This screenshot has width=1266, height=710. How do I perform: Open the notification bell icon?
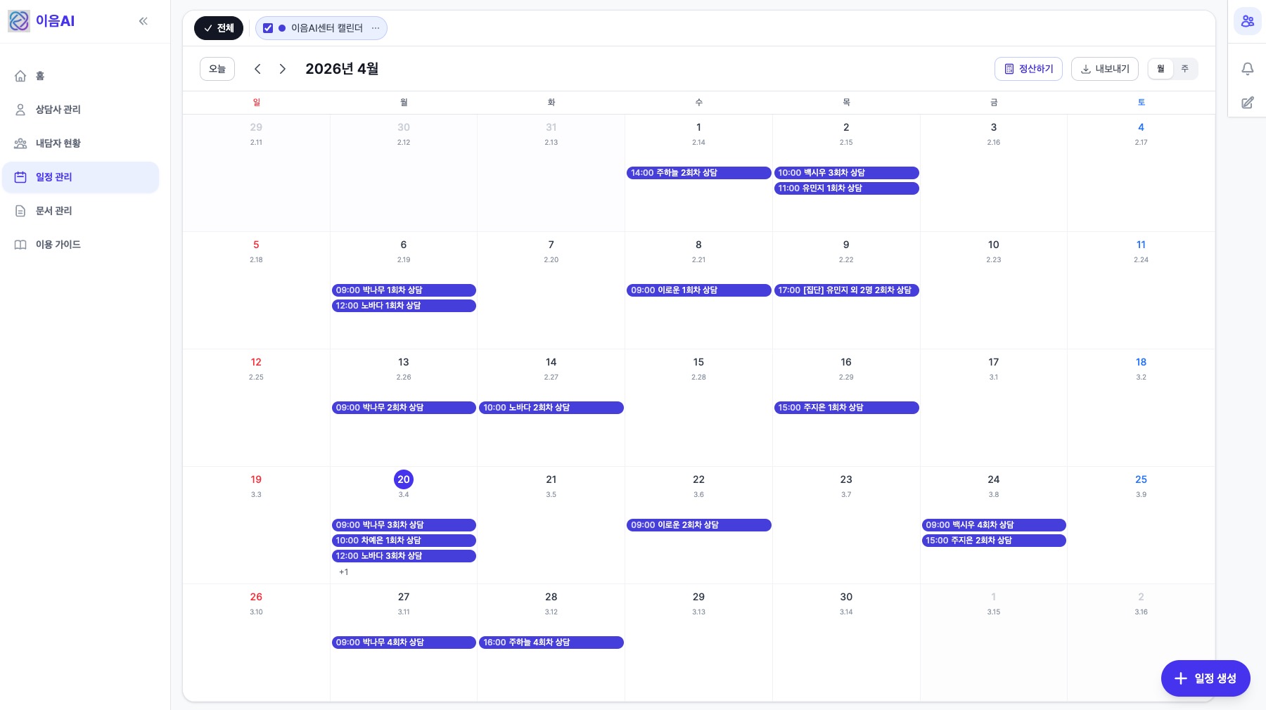click(1247, 69)
